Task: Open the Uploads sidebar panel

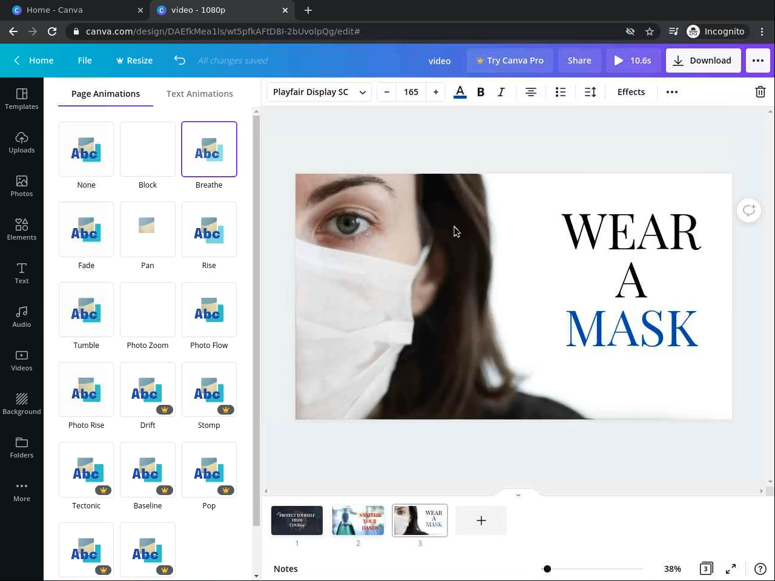Action: click(x=22, y=142)
